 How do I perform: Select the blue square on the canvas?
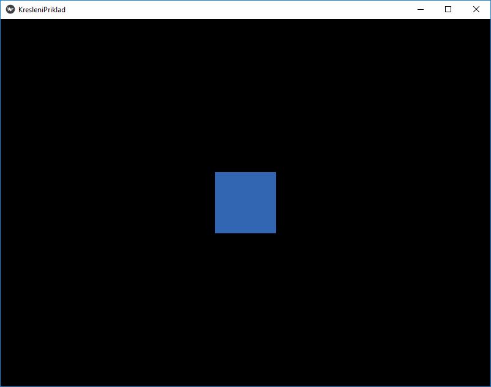(x=245, y=203)
